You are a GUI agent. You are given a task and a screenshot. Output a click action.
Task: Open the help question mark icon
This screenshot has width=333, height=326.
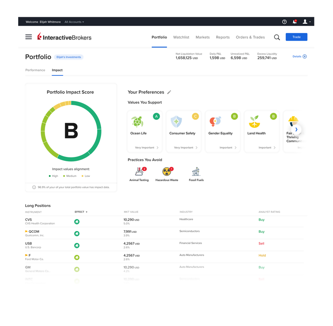284,22
